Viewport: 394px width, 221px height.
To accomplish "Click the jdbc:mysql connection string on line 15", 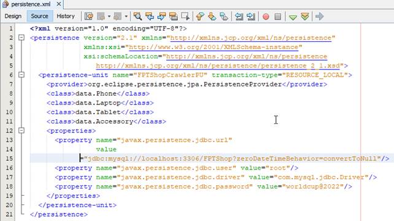I will pos(232,158).
